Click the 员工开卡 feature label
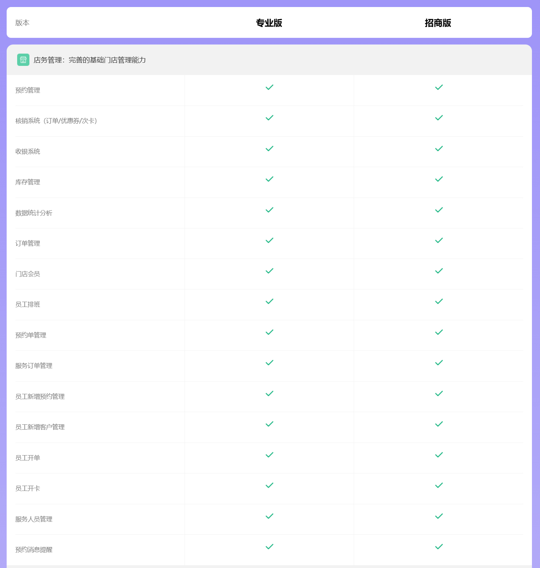 [28, 488]
